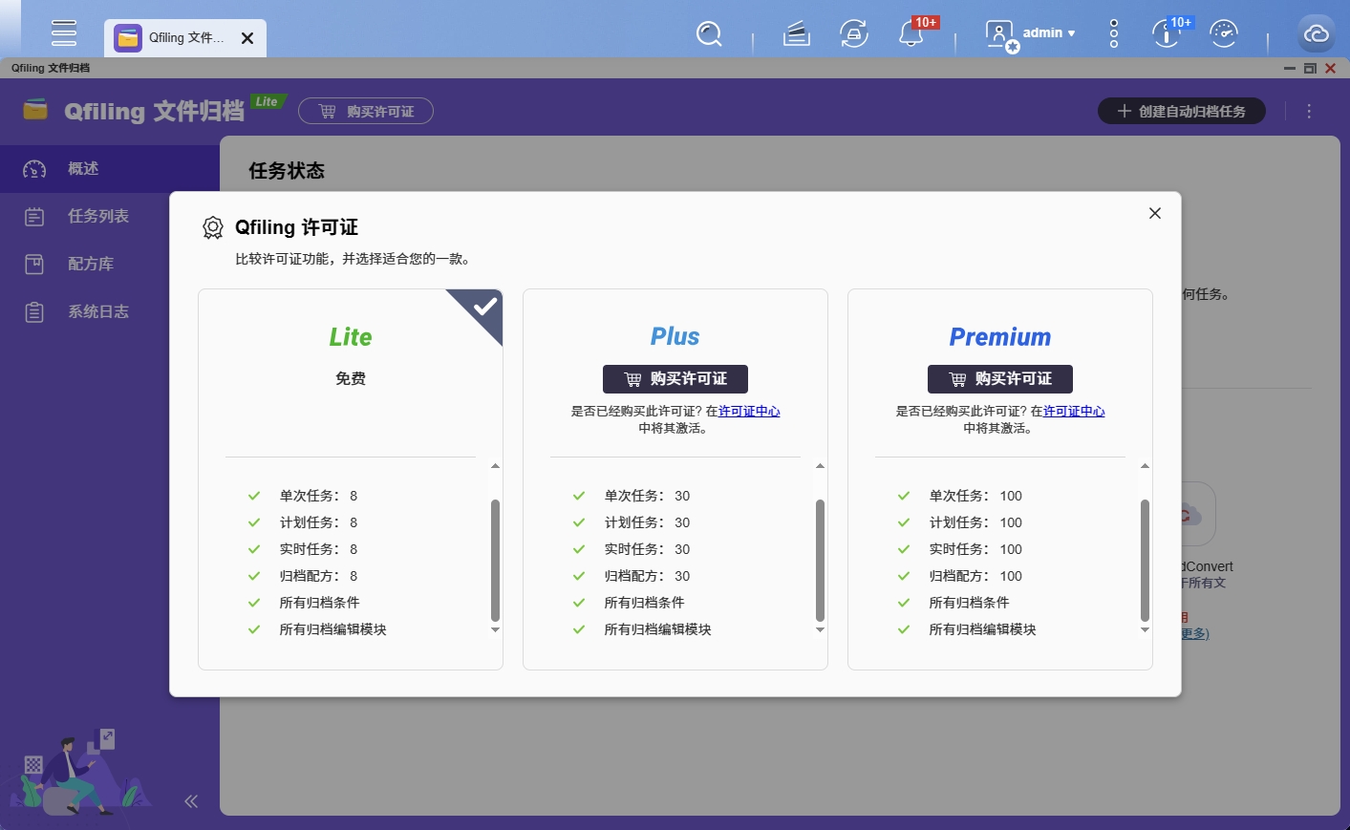Maximize the Qfiling window
Viewport: 1350px width, 830px height.
pos(1310,69)
